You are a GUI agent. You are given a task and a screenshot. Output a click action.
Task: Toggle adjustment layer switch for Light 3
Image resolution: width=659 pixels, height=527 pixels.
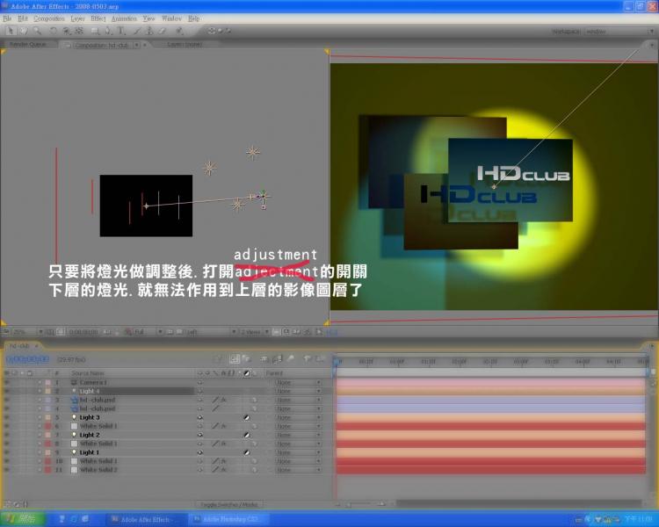(247, 417)
